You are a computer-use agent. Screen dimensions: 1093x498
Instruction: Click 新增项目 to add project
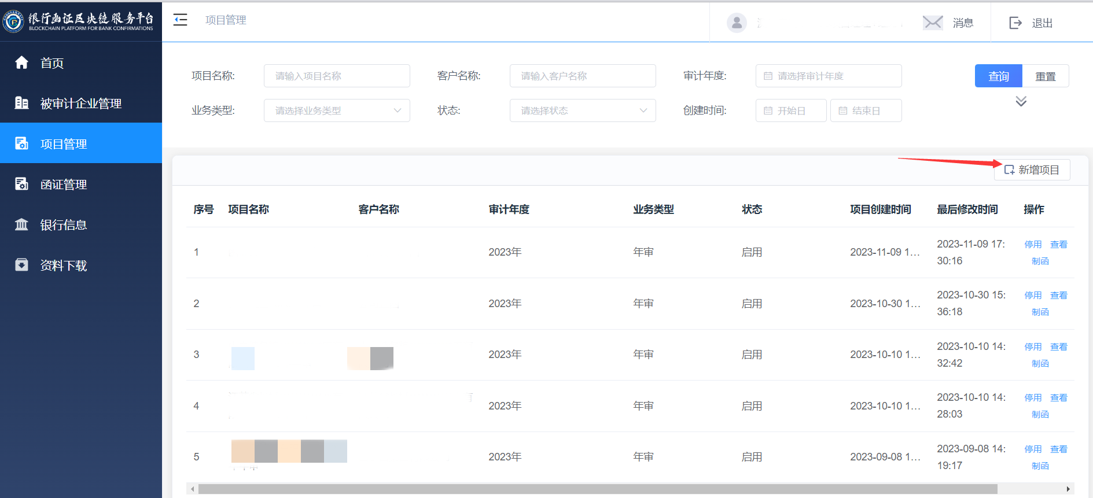click(1032, 170)
